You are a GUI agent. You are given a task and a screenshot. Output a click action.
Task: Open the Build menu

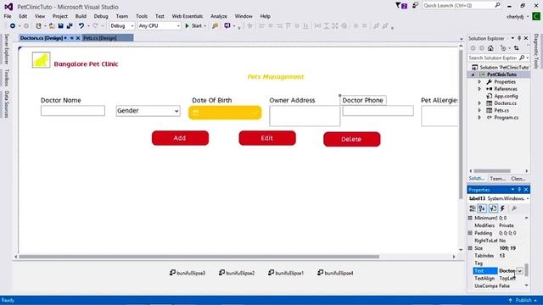click(81, 16)
